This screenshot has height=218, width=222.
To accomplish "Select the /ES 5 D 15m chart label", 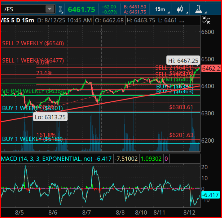I will point(18,20).
